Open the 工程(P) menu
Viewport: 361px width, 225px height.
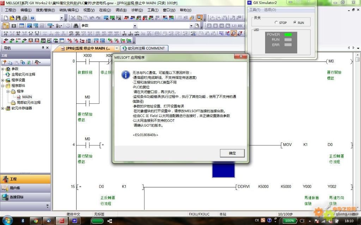(x=10, y=10)
